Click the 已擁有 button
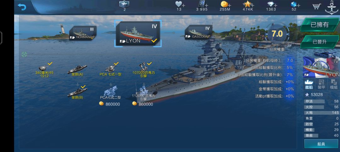Screen dimensions: 340x152 320,25
